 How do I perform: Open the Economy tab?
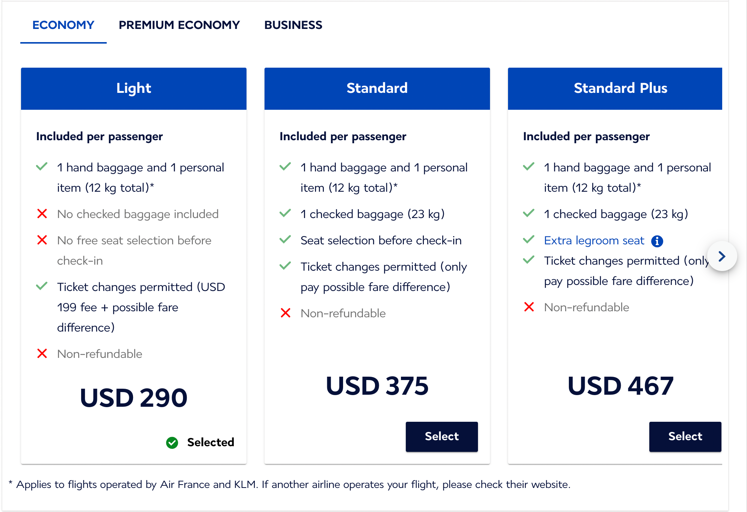[63, 25]
